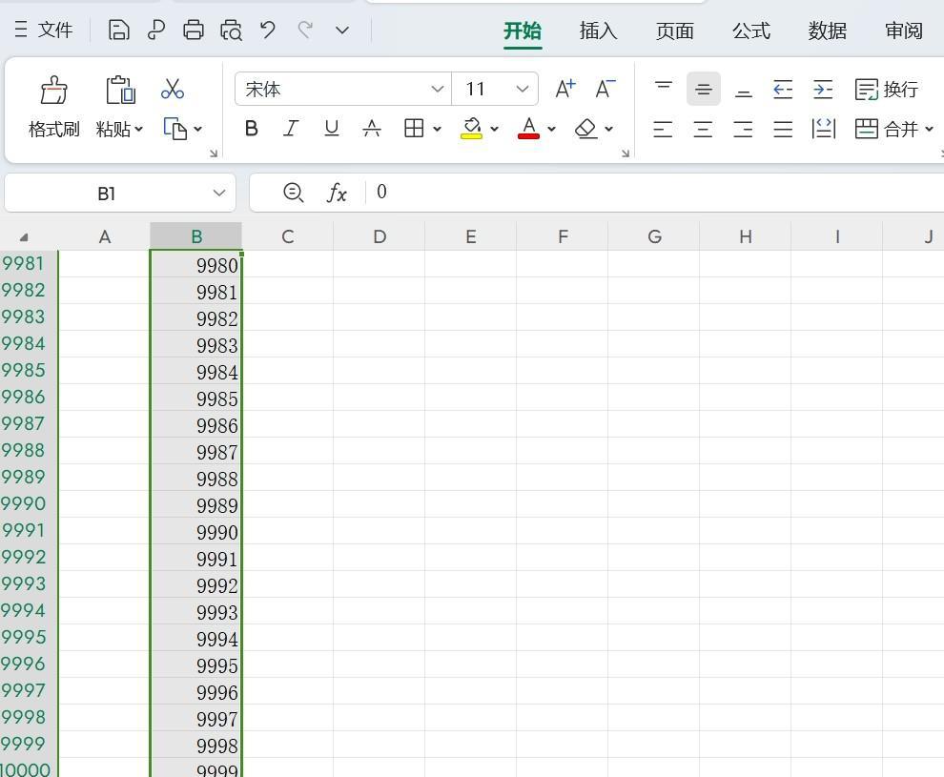Switch to the 数据 tab

(828, 31)
